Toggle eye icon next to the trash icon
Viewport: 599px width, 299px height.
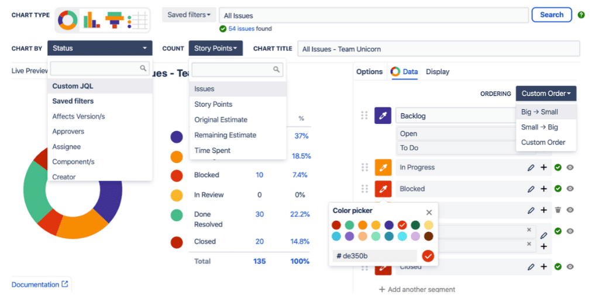(x=570, y=210)
